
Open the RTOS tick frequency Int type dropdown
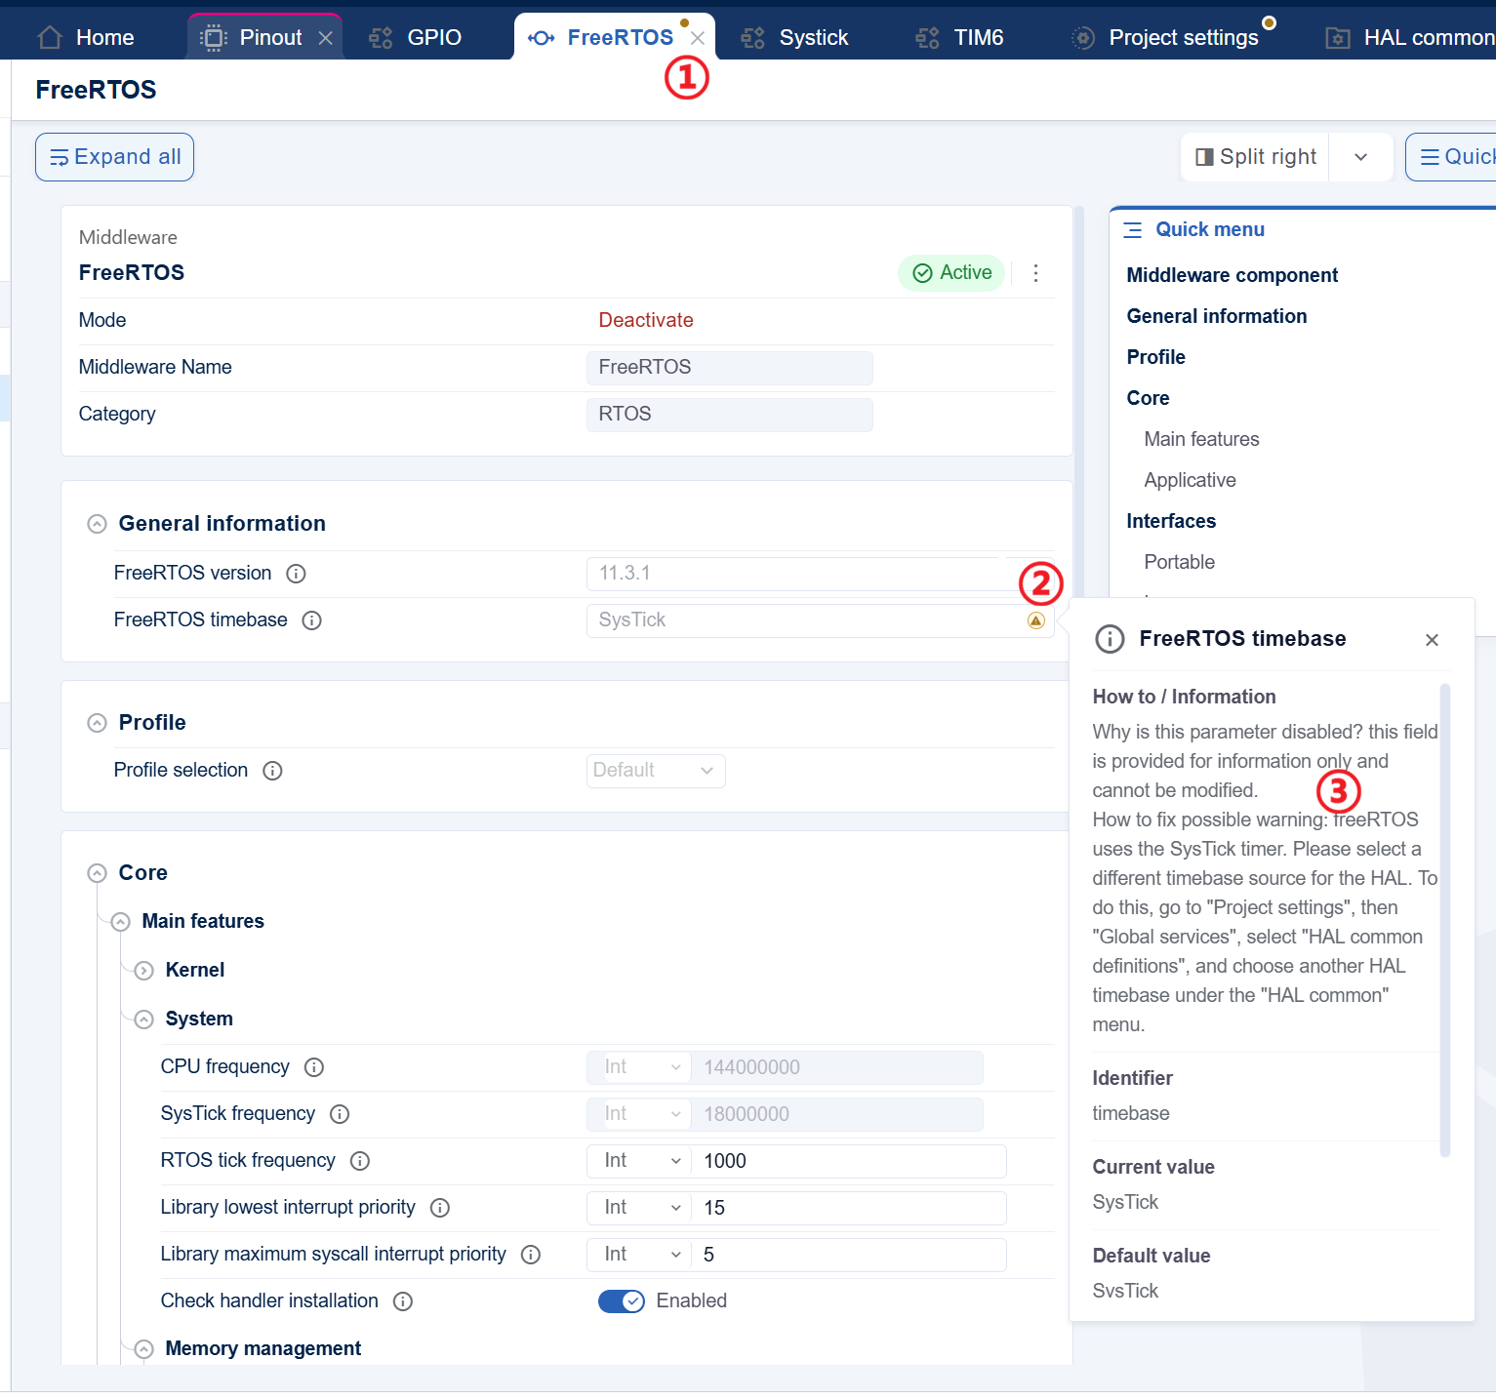coord(639,1161)
